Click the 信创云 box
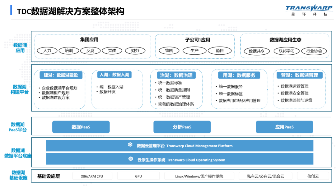336x187 pixels. 313,176
